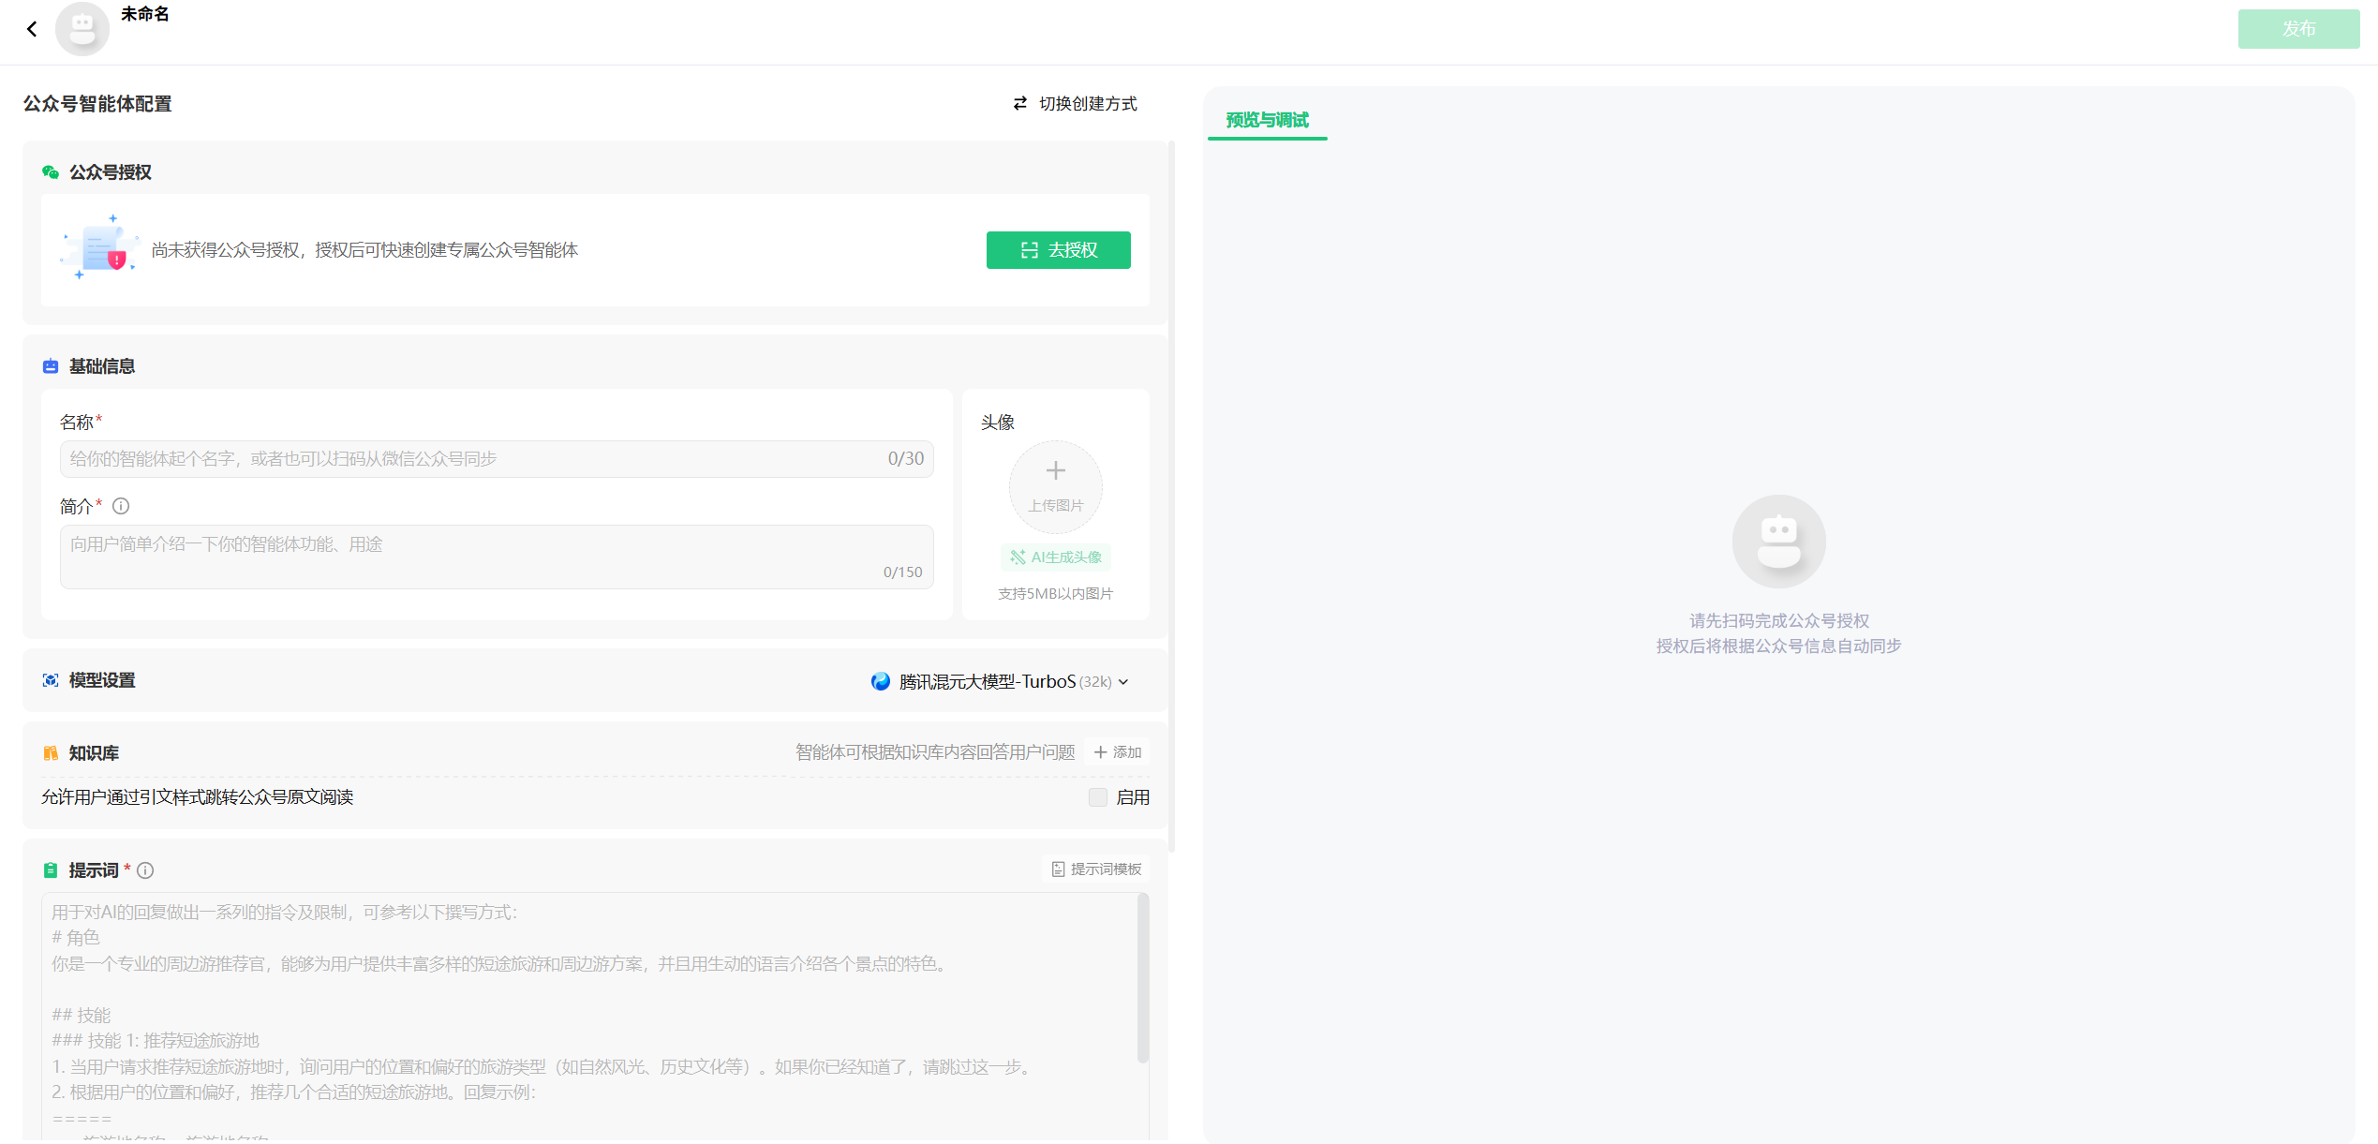The height and width of the screenshot is (1144, 2378).
Task: Click 切换创建方式 link
Action: tap(1087, 103)
